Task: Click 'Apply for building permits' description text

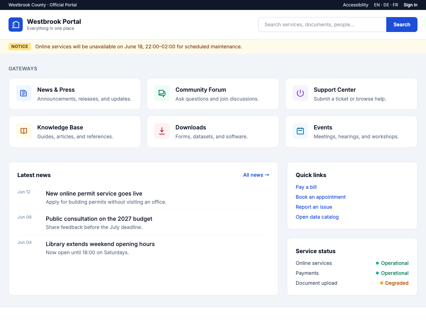Action: tap(106, 202)
